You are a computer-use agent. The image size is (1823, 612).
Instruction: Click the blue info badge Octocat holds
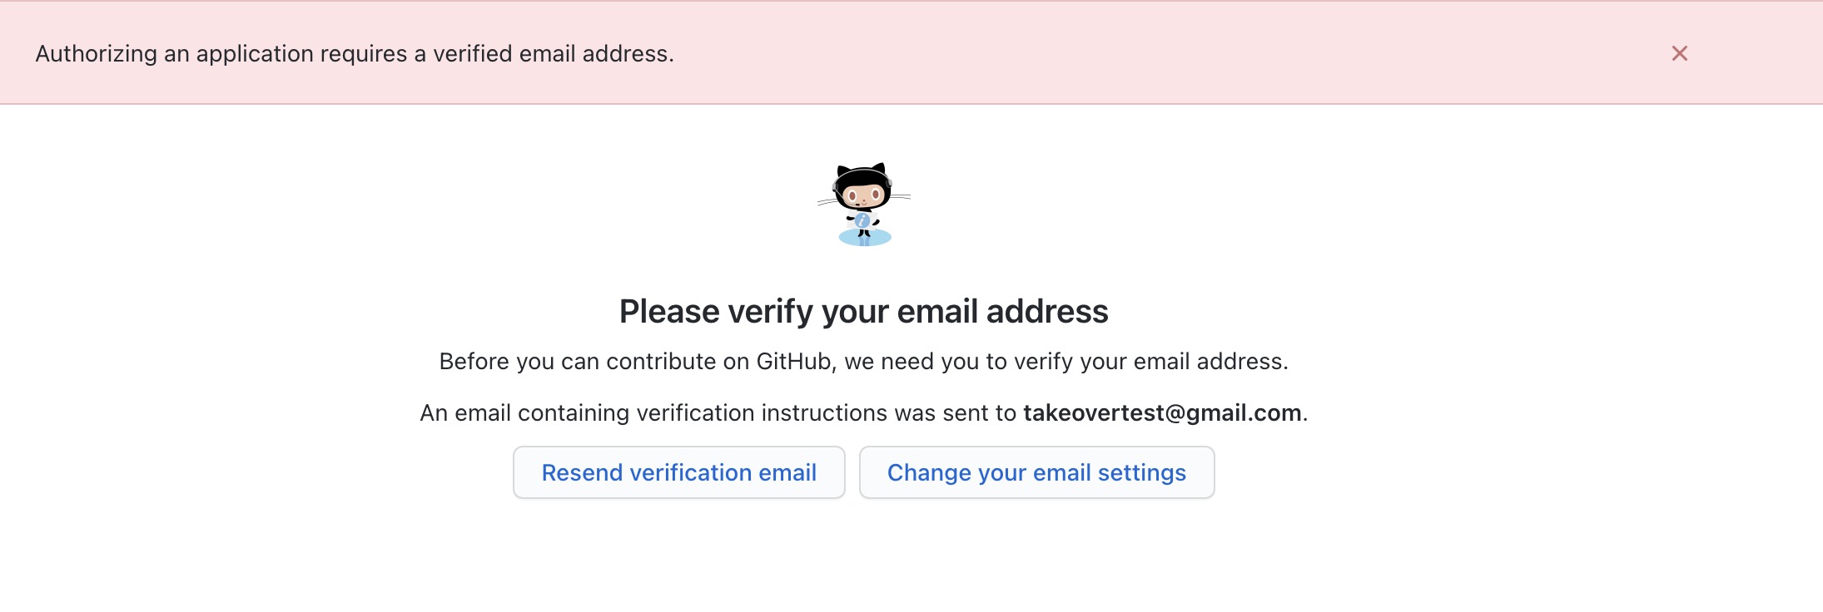[x=862, y=220]
